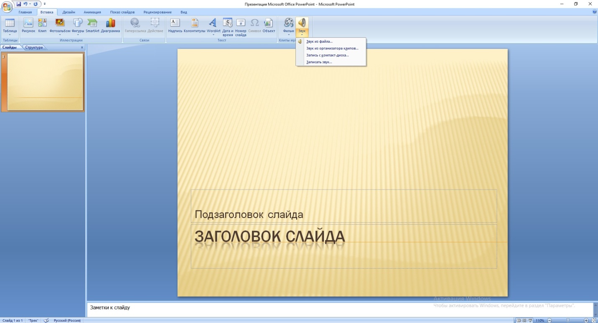Insert a SmartArt graphic
This screenshot has width=598, height=323.
[92, 25]
